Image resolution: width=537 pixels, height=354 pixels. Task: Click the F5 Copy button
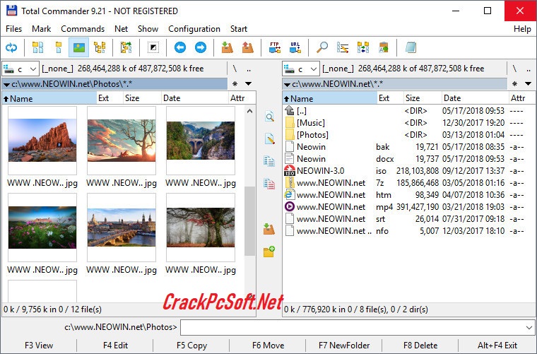click(x=191, y=346)
